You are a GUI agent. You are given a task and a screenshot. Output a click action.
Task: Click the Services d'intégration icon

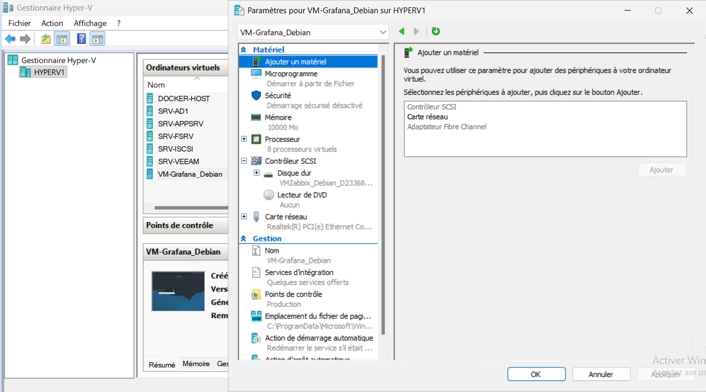coord(256,272)
